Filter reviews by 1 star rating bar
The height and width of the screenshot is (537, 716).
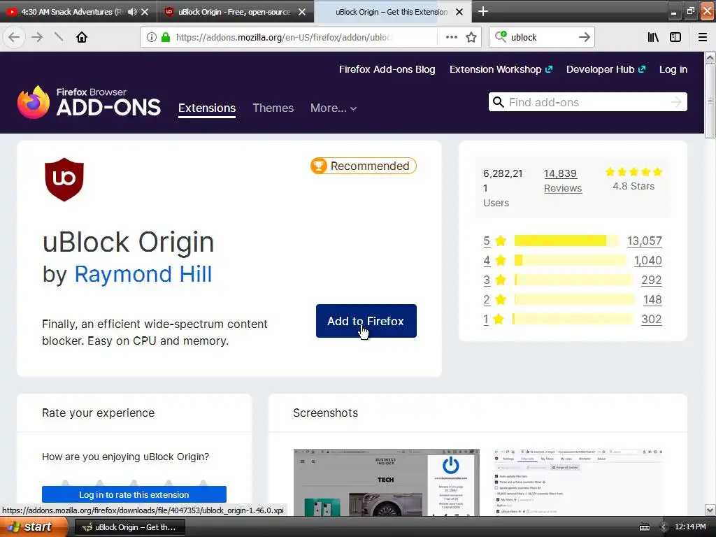573,319
